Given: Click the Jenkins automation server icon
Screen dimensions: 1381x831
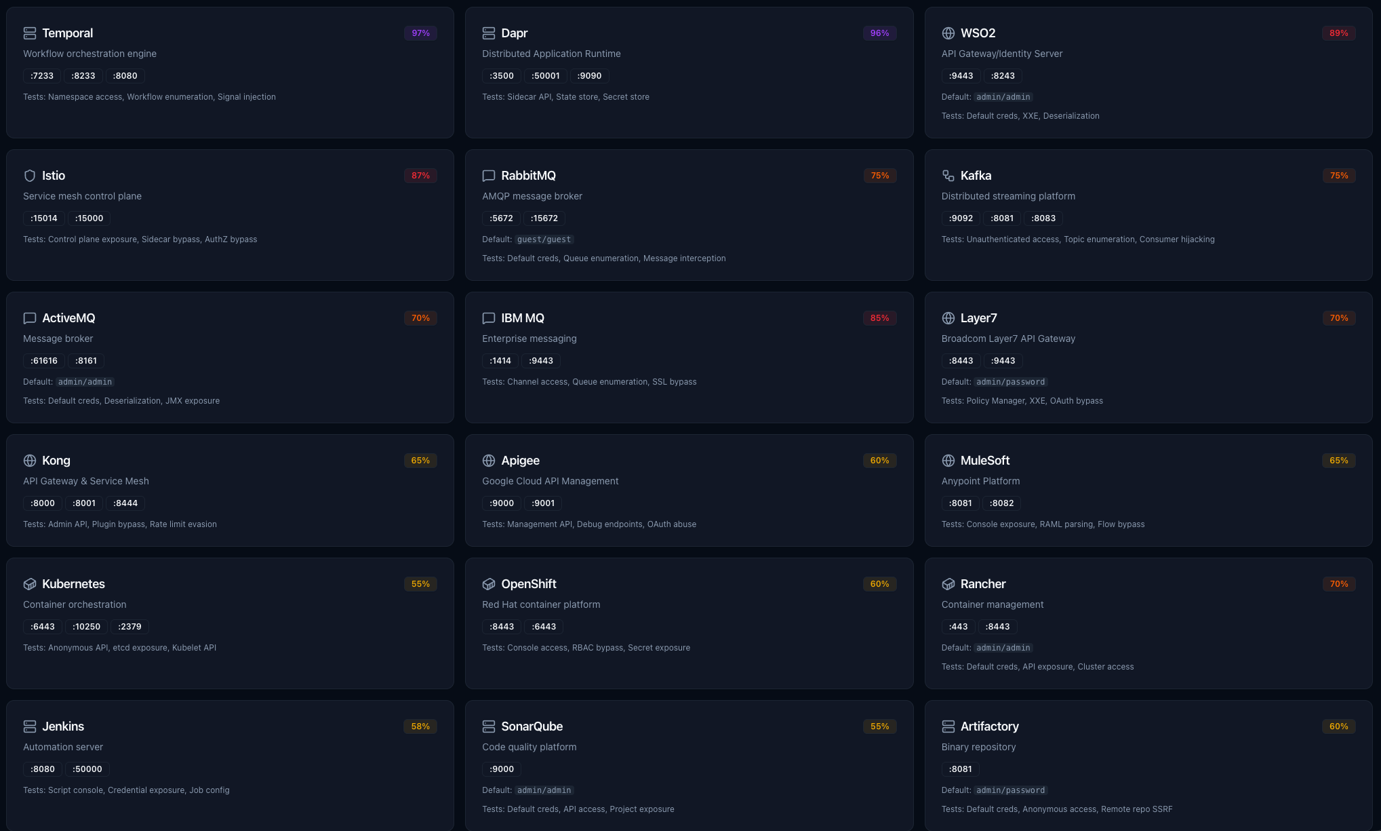Looking at the screenshot, I should pos(30,726).
